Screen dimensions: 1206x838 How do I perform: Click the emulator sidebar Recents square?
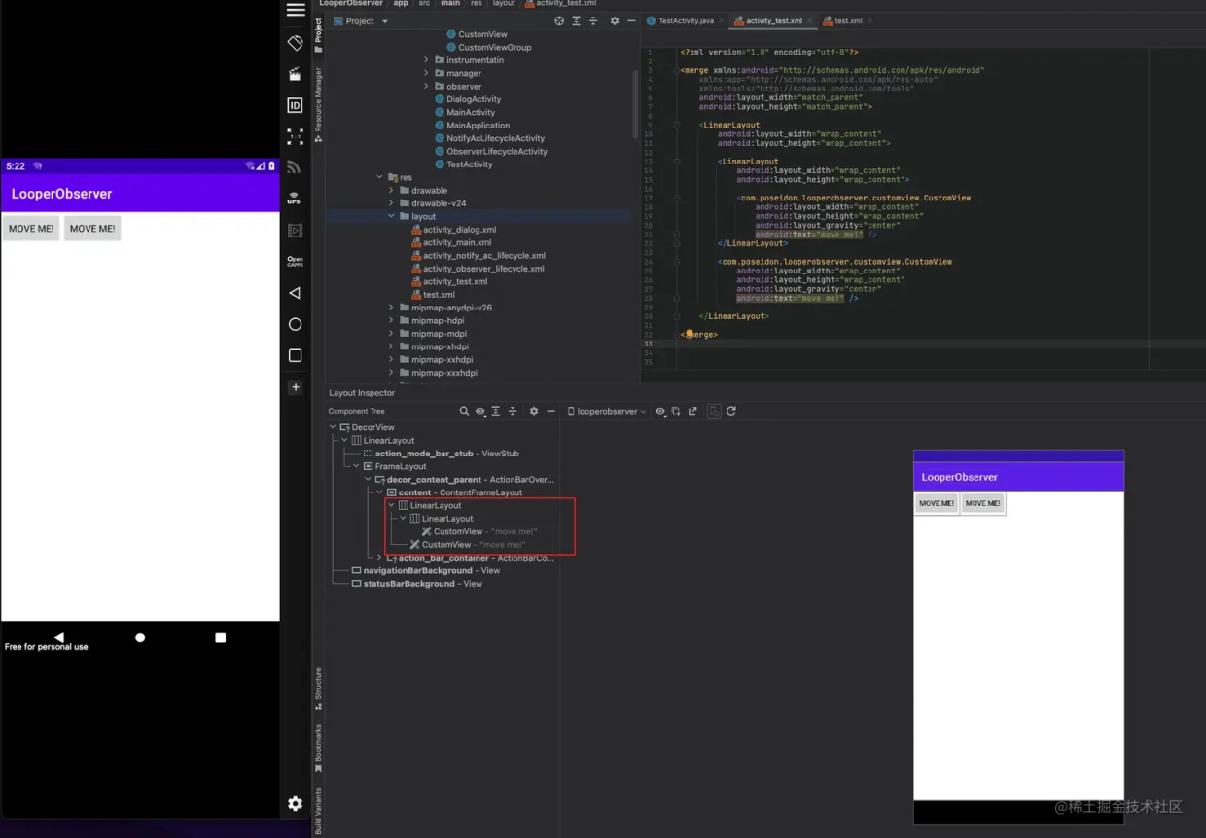pos(296,355)
